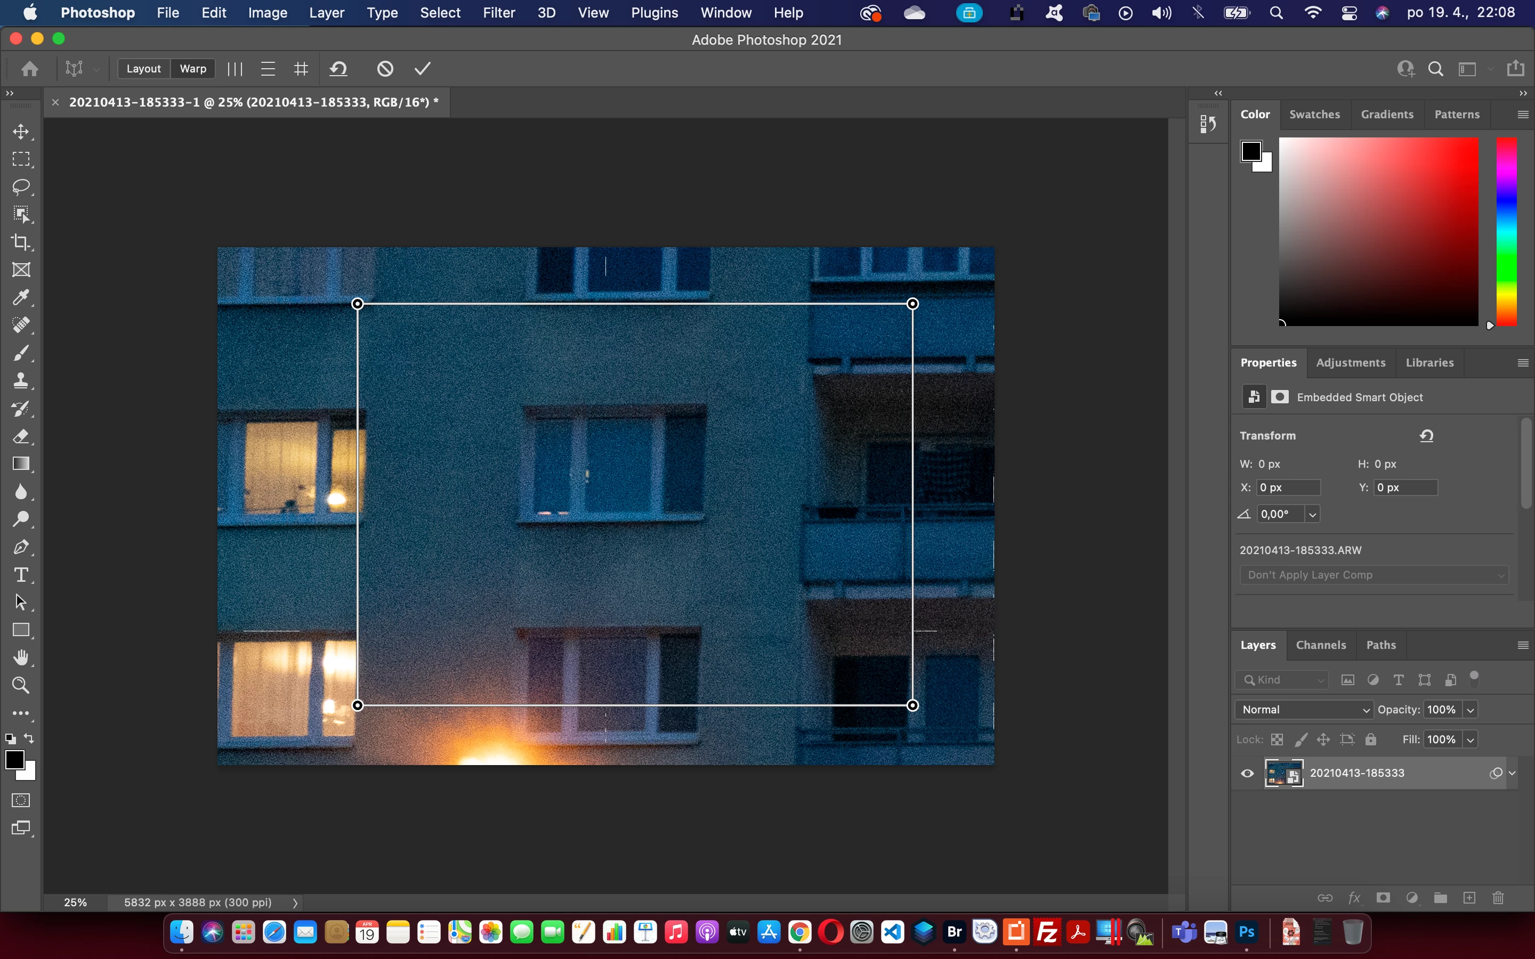Expand the Opacity percentage dropdown
This screenshot has height=959, width=1535.
[1471, 710]
